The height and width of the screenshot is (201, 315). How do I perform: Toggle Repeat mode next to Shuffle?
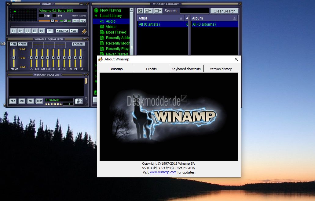pyautogui.click(x=74, y=31)
